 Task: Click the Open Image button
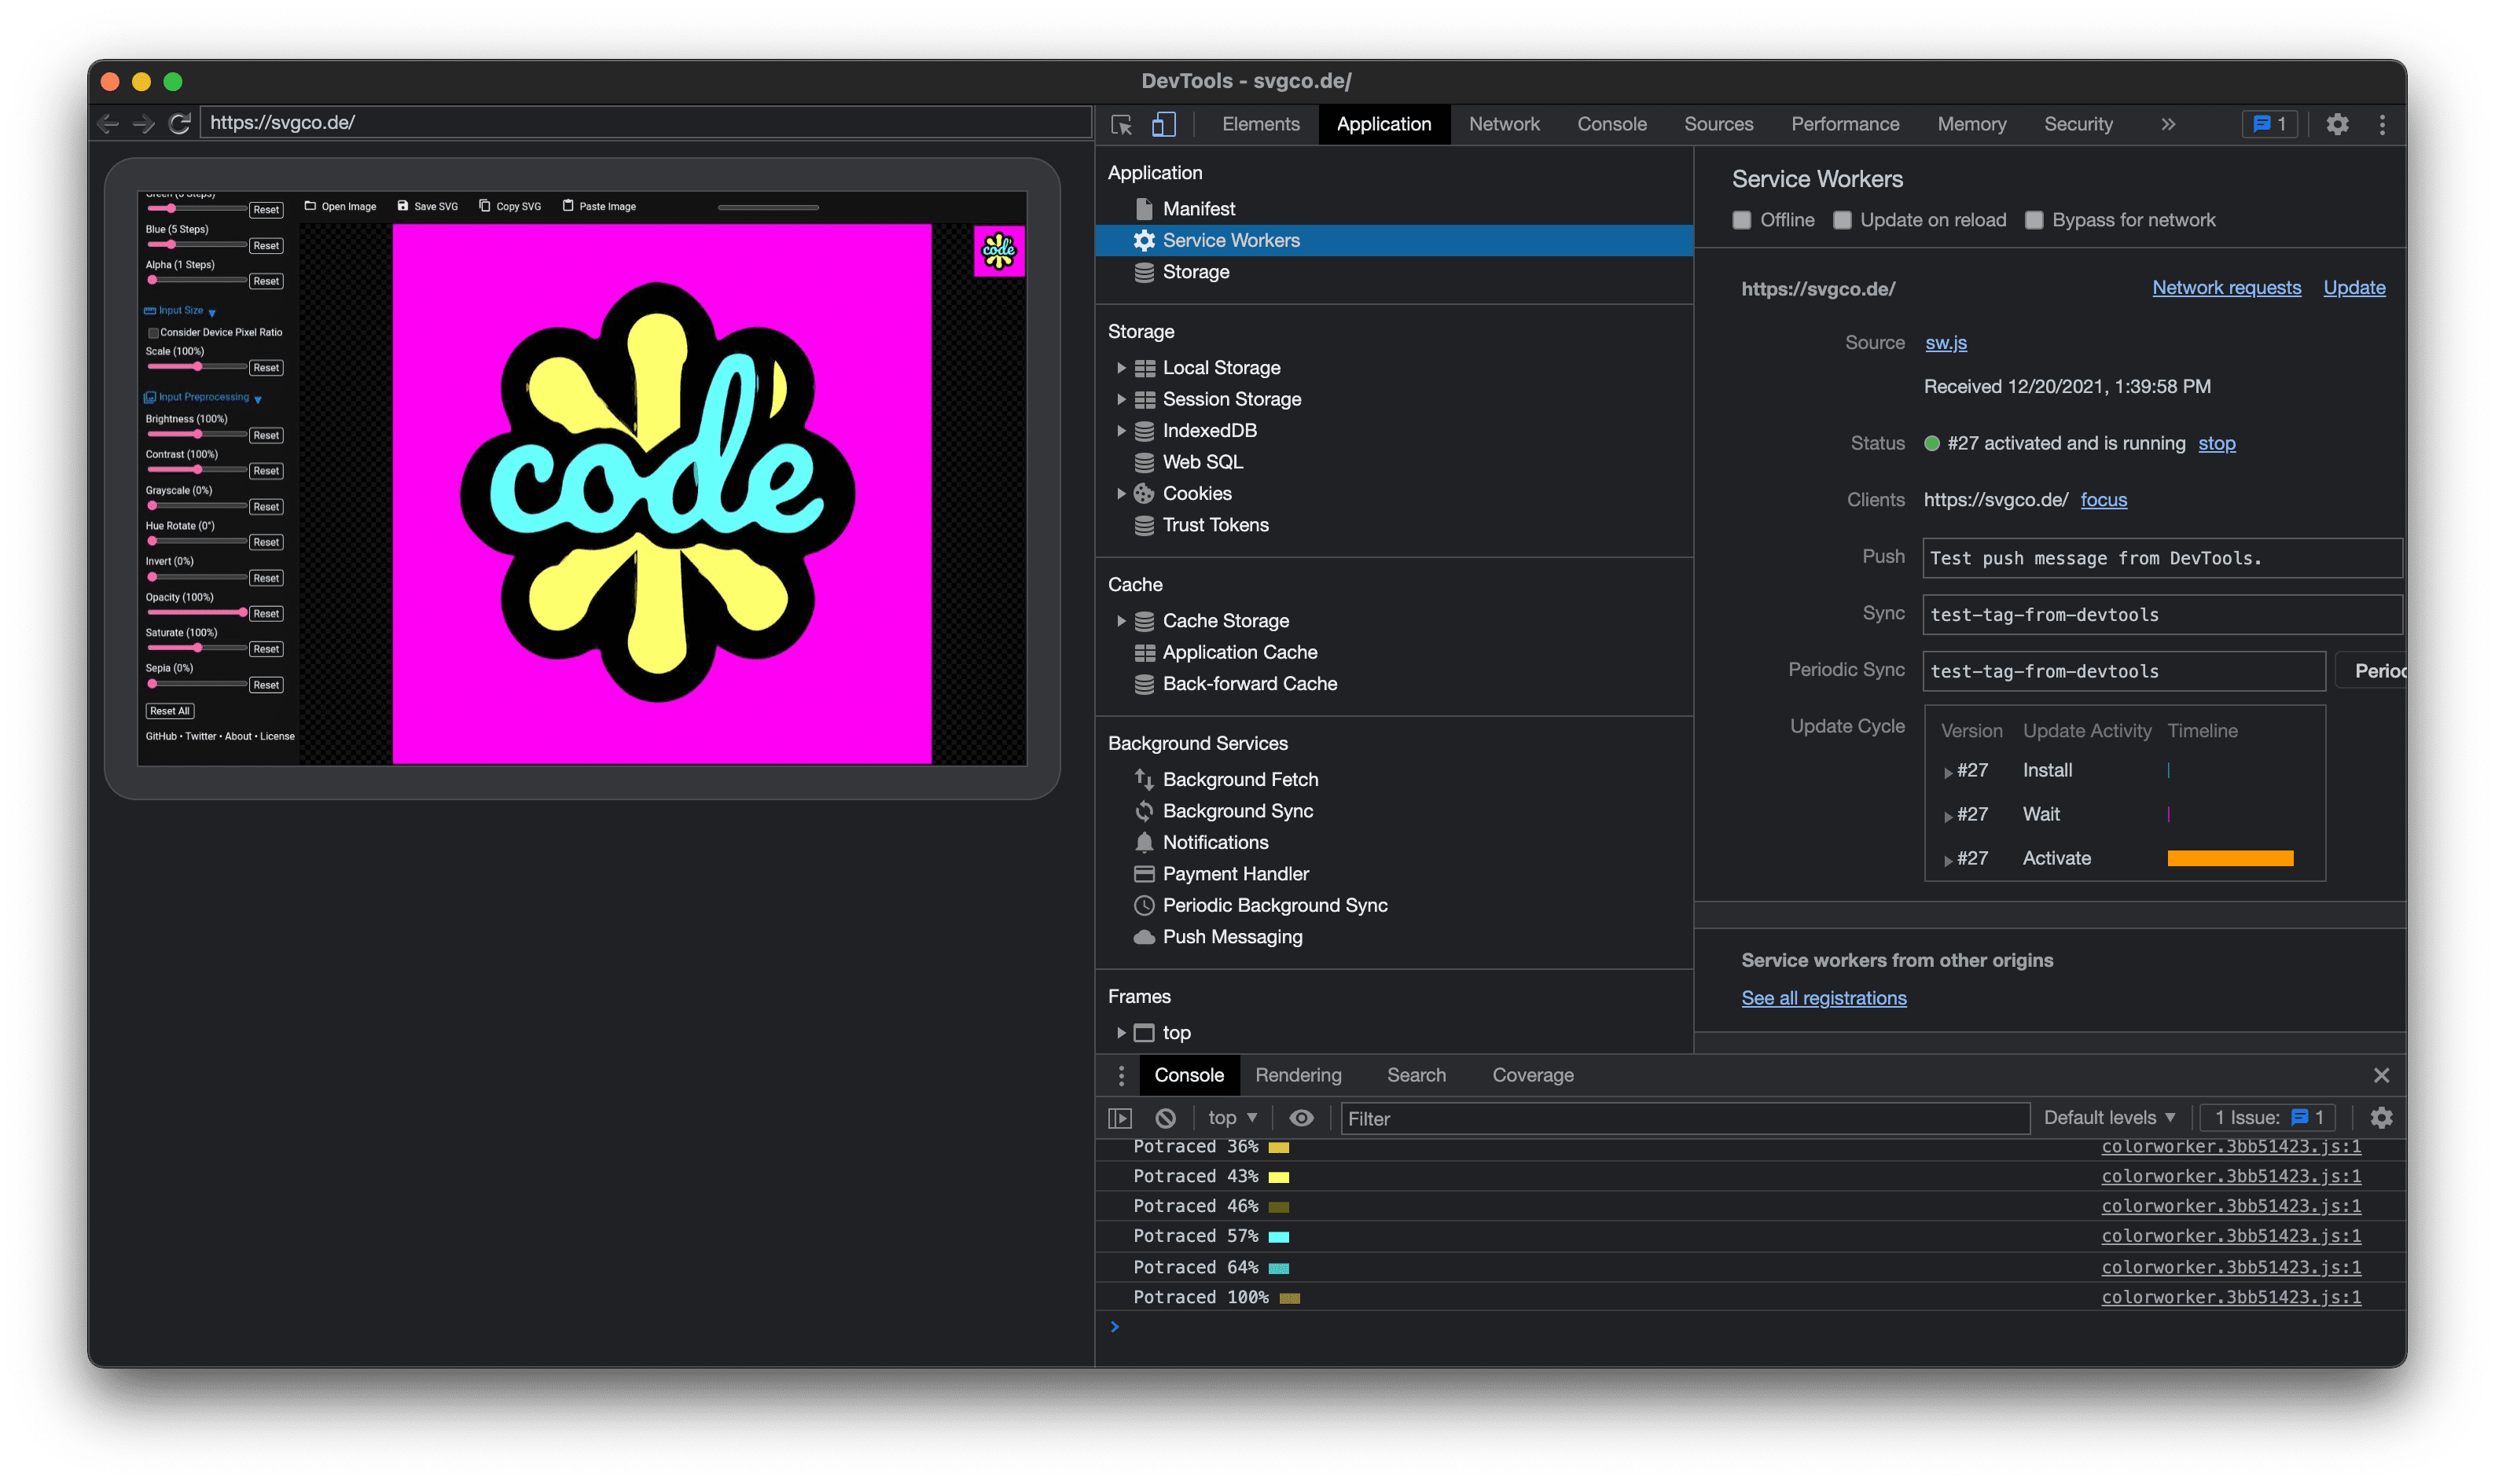(x=339, y=207)
